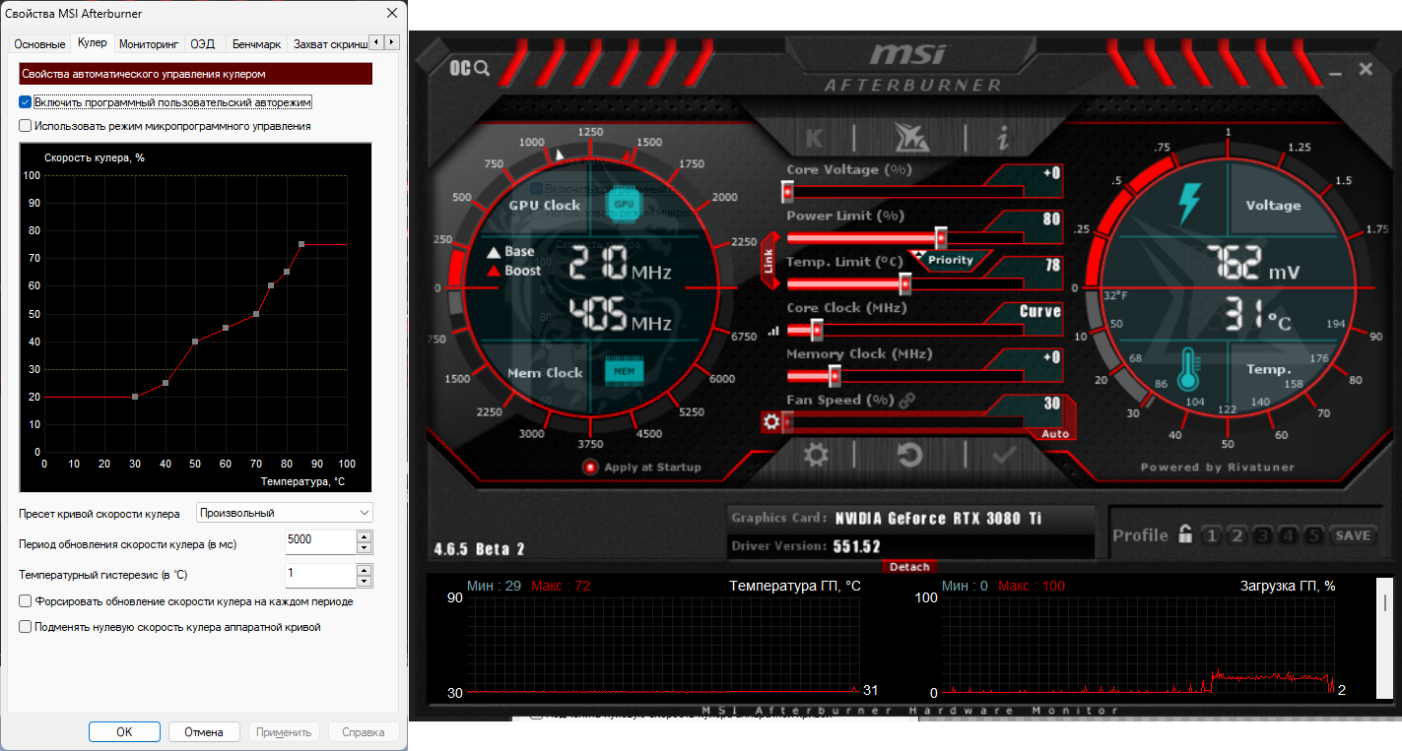The width and height of the screenshot is (1402, 751).
Task: Click chain link icon next to Fan Speed
Action: pos(907,400)
